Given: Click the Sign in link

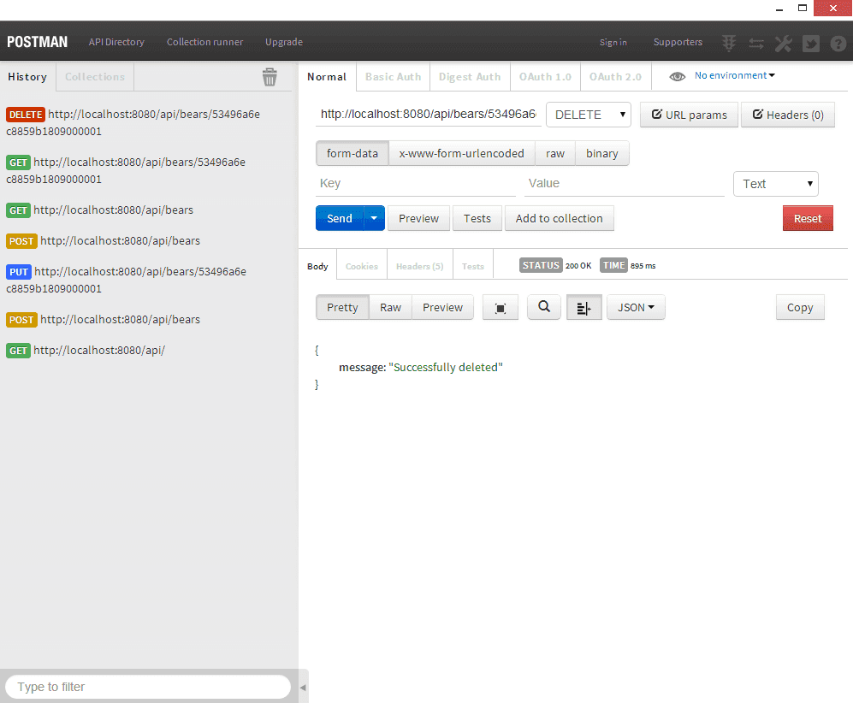Looking at the screenshot, I should pos(613,42).
